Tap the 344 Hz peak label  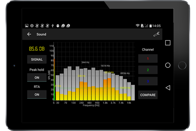tap(85, 62)
